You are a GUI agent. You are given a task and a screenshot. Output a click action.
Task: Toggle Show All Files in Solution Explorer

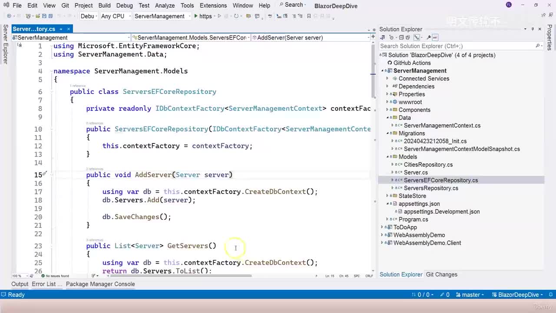coord(409,37)
